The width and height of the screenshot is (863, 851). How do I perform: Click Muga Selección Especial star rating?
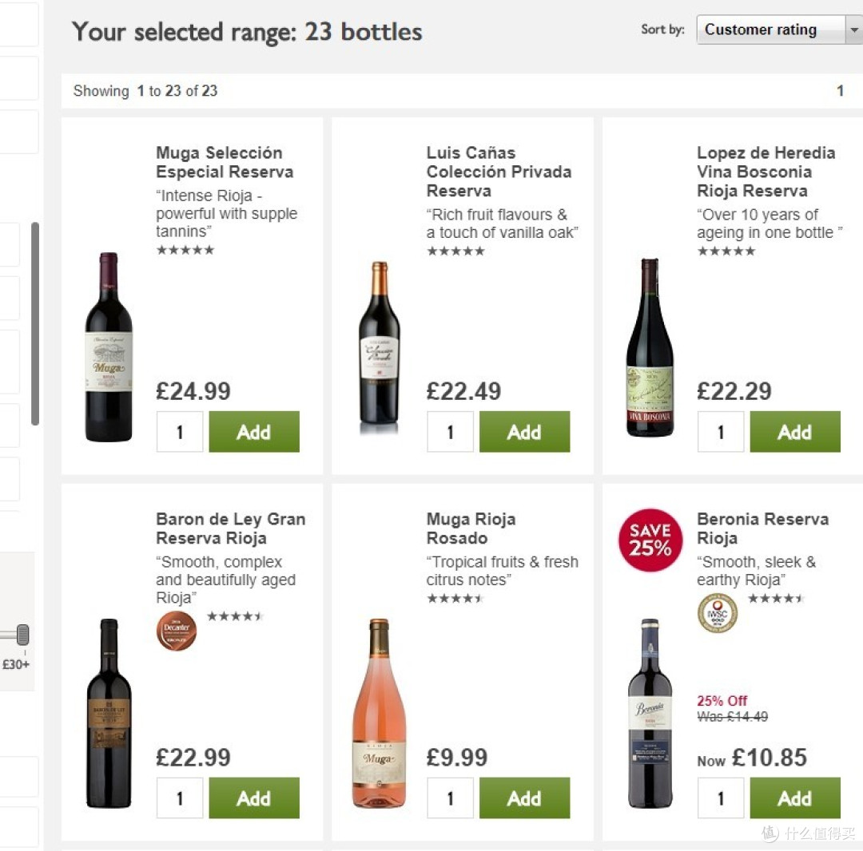[185, 250]
